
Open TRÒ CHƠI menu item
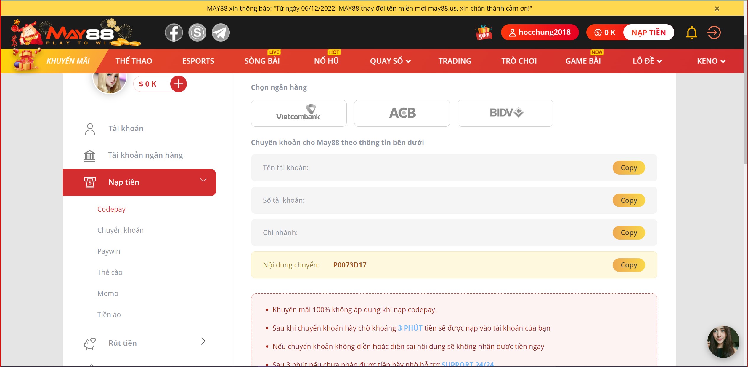pos(519,61)
